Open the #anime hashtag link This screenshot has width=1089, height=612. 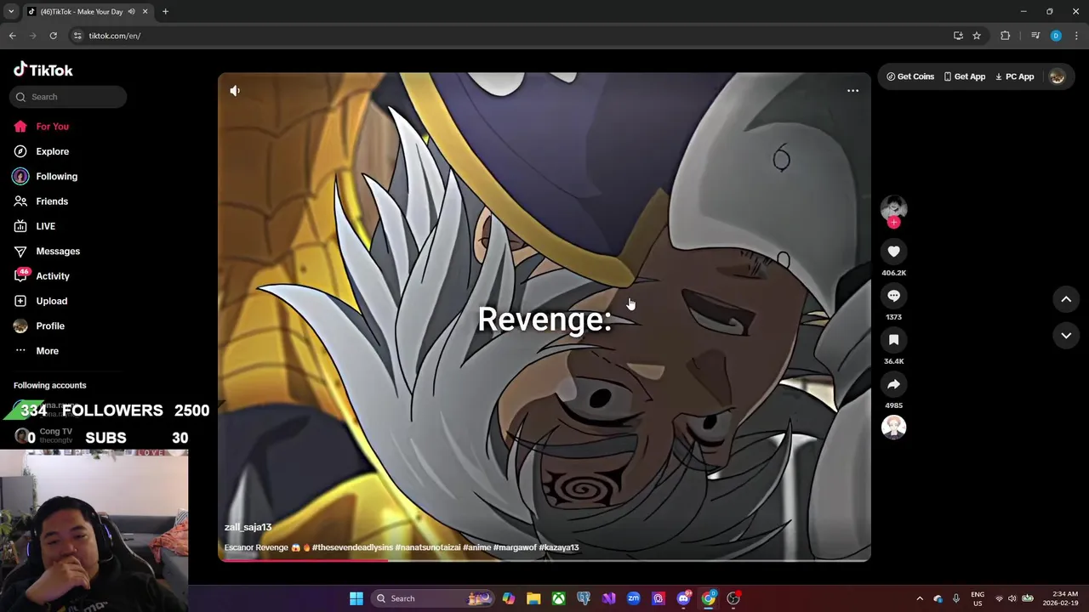click(x=477, y=547)
